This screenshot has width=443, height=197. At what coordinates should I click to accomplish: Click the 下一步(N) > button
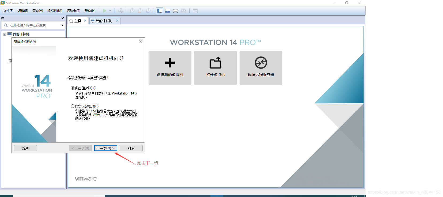point(105,148)
